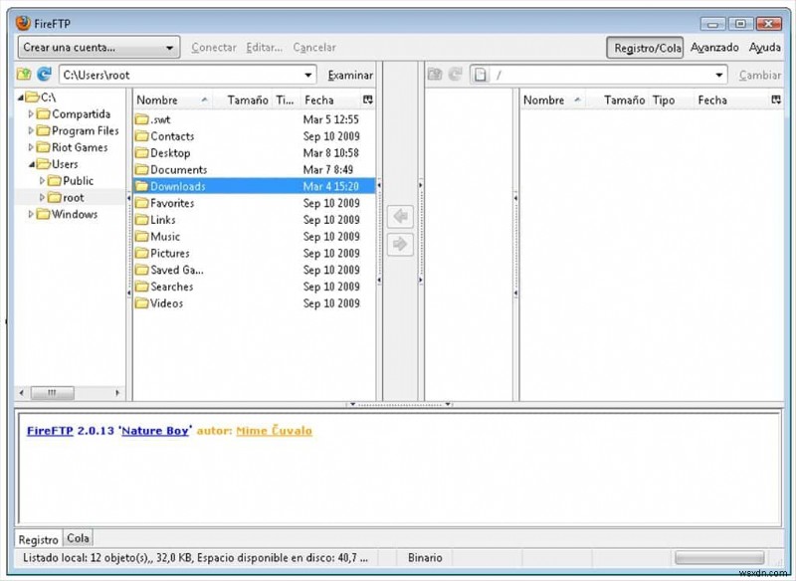Screen dimensions: 796x581
Task: Click the remote path page icon
Action: coord(480,75)
